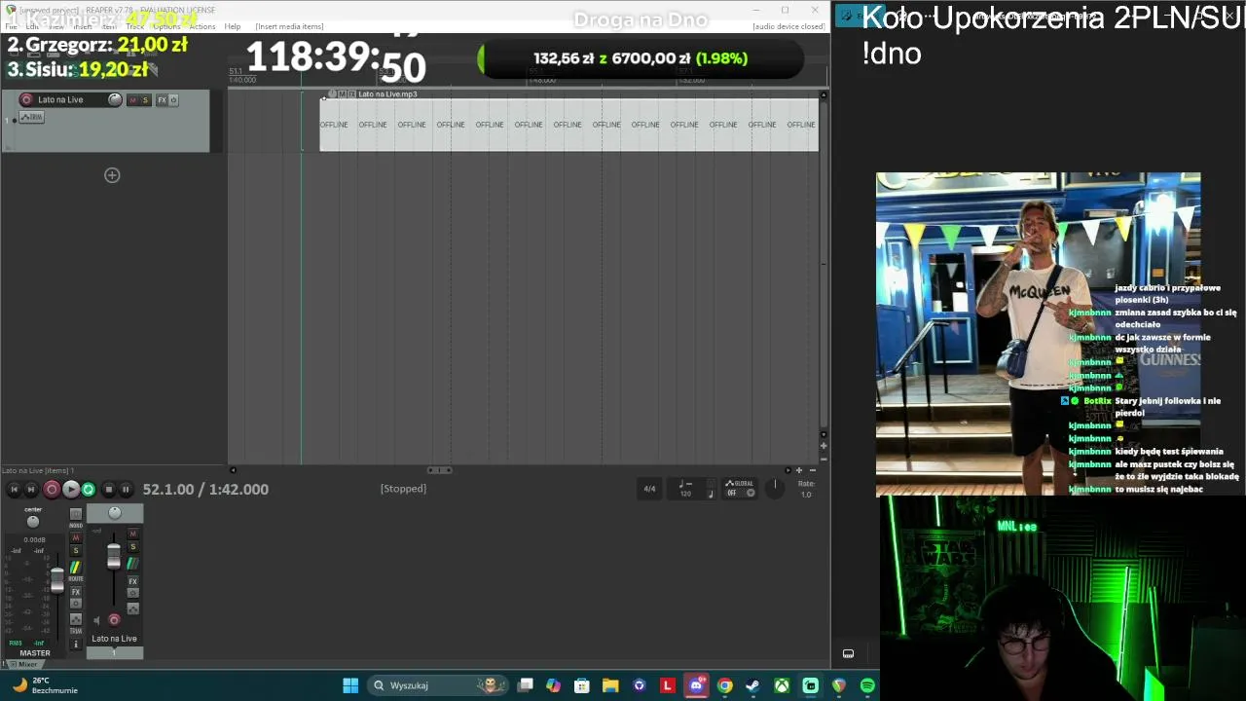Click the Wyszukaj taskbar search box

438,685
